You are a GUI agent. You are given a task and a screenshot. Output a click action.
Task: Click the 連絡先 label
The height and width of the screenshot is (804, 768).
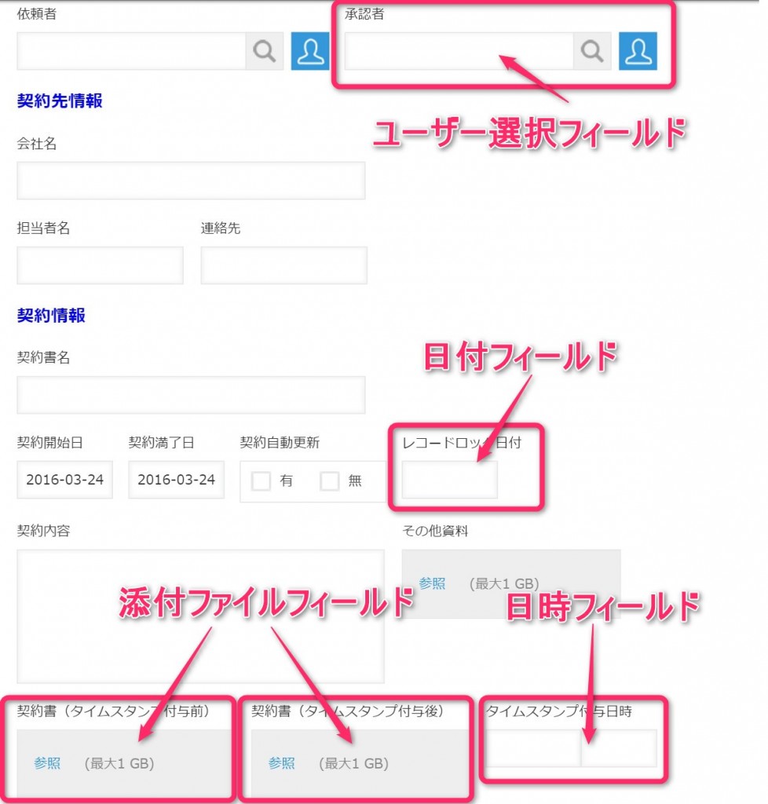[221, 228]
